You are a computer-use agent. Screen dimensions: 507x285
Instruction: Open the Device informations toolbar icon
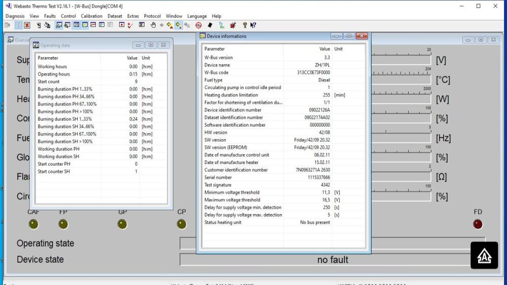85,25
